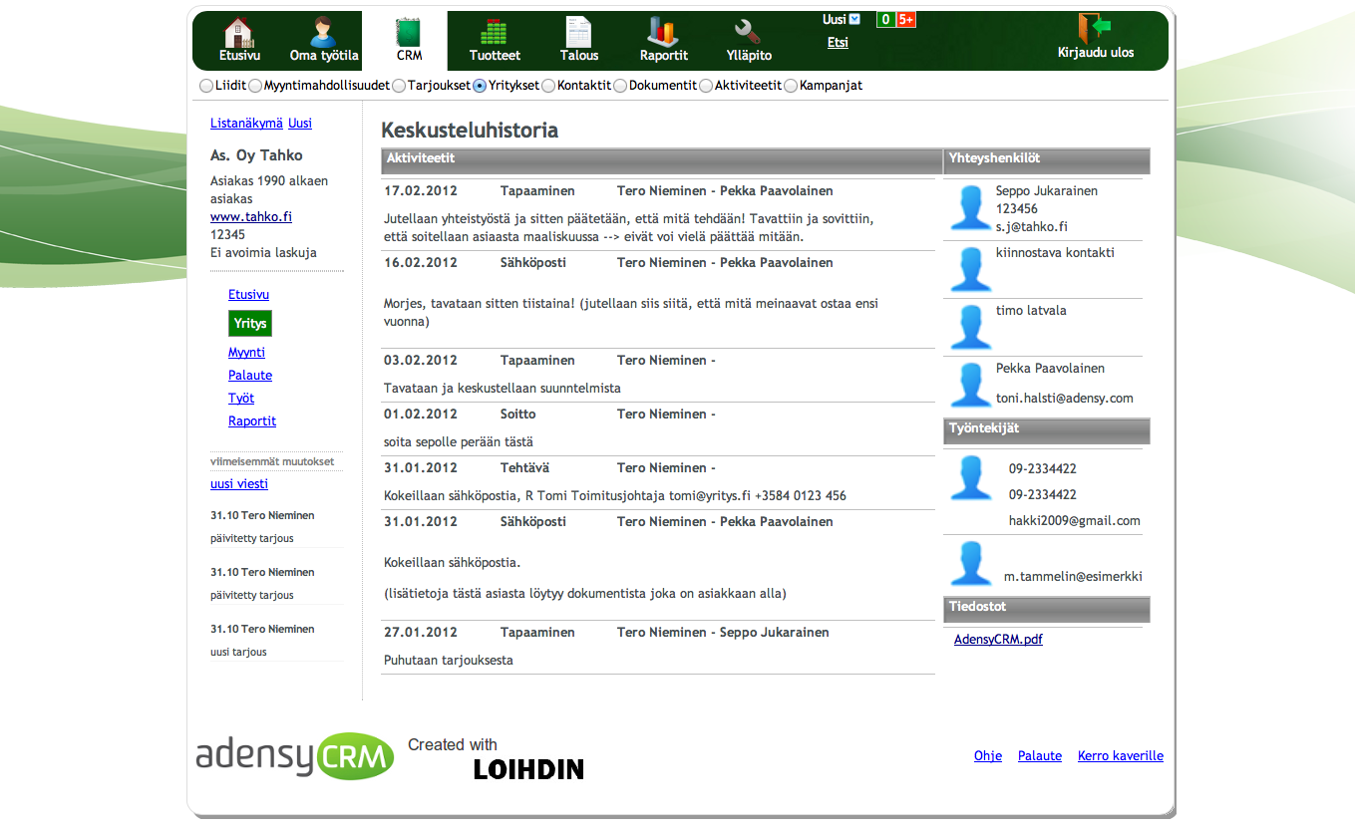Select the Kontaktit radio button

[x=548, y=86]
